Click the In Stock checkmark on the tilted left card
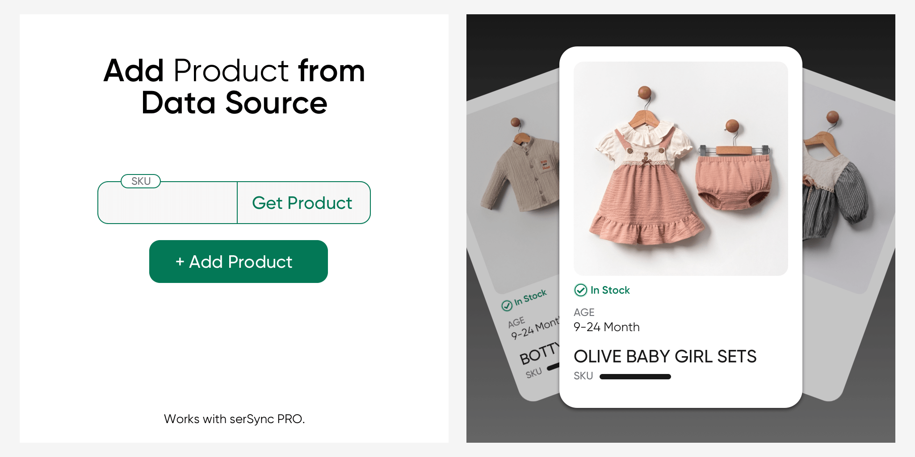 coord(507,305)
